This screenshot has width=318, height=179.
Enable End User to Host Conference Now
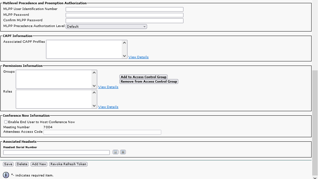[x=6, y=122]
